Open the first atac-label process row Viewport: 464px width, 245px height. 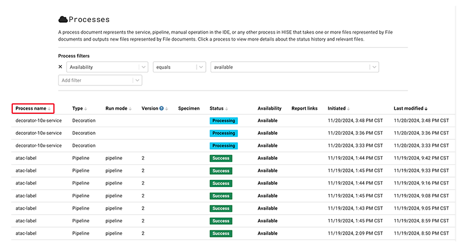click(27, 158)
